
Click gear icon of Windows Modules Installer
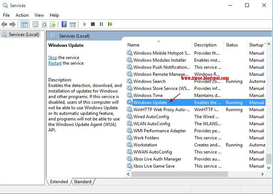[x=129, y=60]
